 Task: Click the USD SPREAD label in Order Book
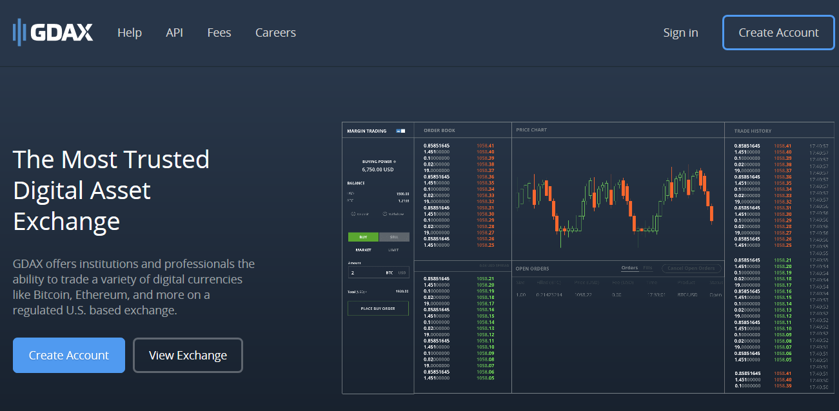(x=494, y=265)
